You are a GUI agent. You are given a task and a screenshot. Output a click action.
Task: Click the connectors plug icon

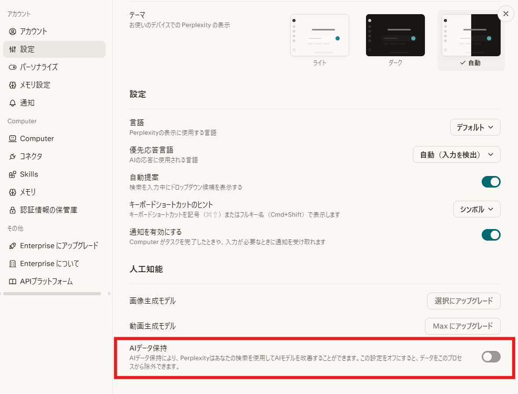point(13,157)
